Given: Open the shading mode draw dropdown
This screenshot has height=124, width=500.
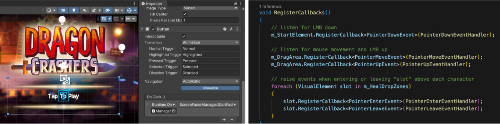Looking at the screenshot, I should click(x=51, y=10).
